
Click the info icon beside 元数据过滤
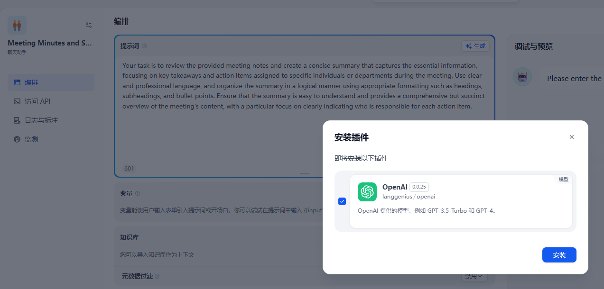coord(157,276)
